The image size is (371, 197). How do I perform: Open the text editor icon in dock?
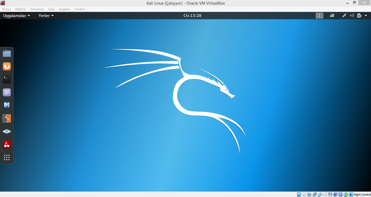click(x=7, y=92)
